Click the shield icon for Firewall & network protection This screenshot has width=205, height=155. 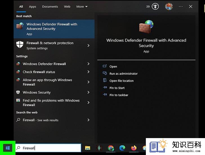pyautogui.click(x=20, y=45)
